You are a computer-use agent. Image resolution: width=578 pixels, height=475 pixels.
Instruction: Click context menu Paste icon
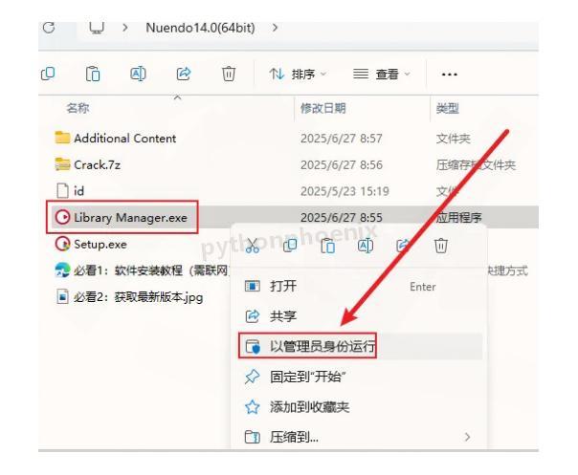pyautogui.click(x=327, y=246)
